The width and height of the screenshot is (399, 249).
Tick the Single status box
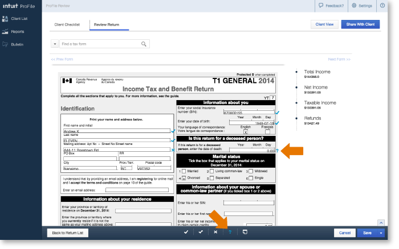pos(251,178)
